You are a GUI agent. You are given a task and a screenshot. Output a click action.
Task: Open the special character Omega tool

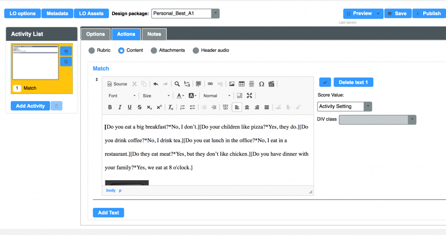[x=261, y=84]
